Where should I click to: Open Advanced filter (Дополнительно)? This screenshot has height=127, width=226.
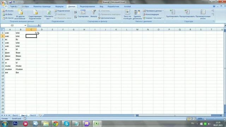coord(107,18)
